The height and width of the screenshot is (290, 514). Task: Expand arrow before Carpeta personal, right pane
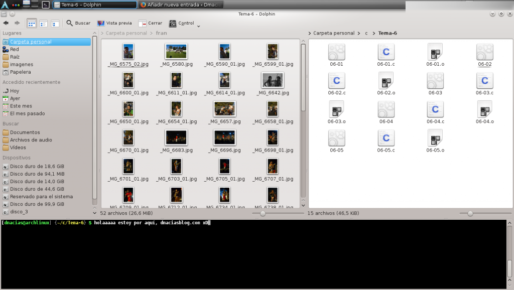309,33
